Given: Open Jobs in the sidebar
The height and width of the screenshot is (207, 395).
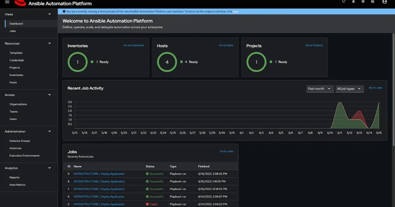Looking at the screenshot, I should 13,31.
